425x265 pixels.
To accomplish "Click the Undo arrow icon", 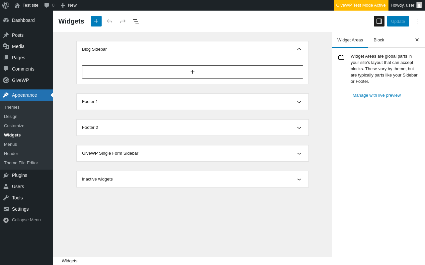I will coord(110,21).
